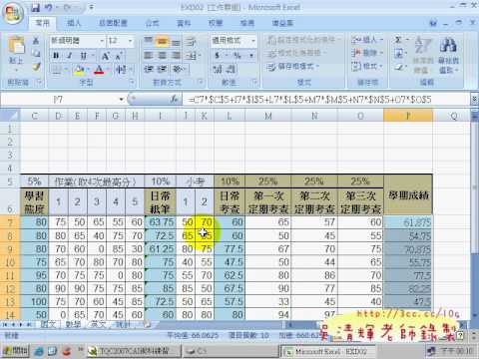Click the Merge and Center icon

[192, 56]
